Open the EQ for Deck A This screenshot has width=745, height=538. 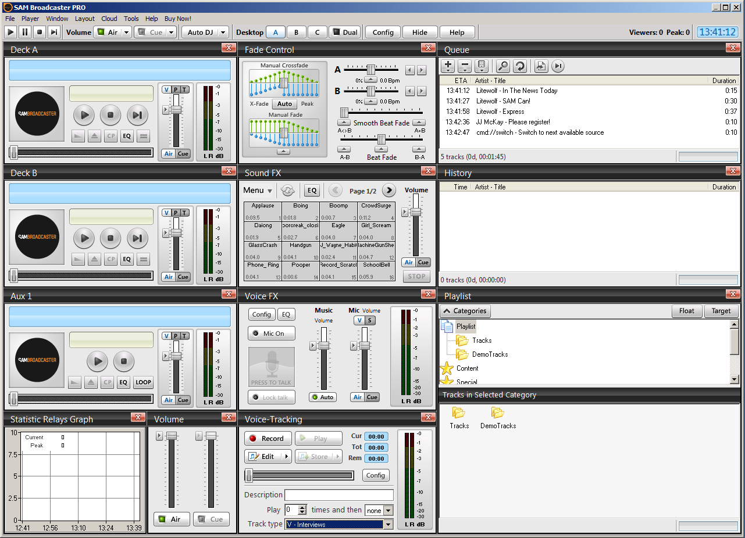click(127, 137)
